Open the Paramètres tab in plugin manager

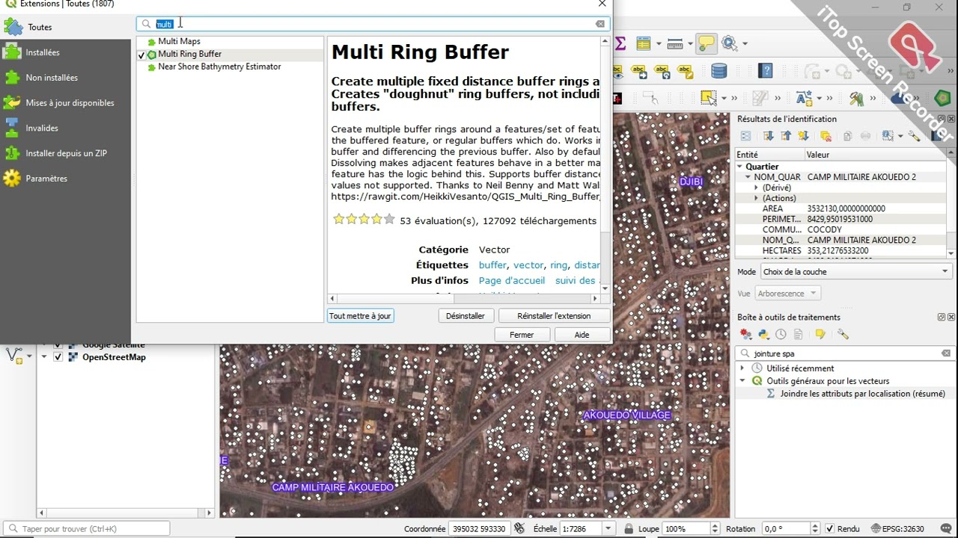pos(66,179)
